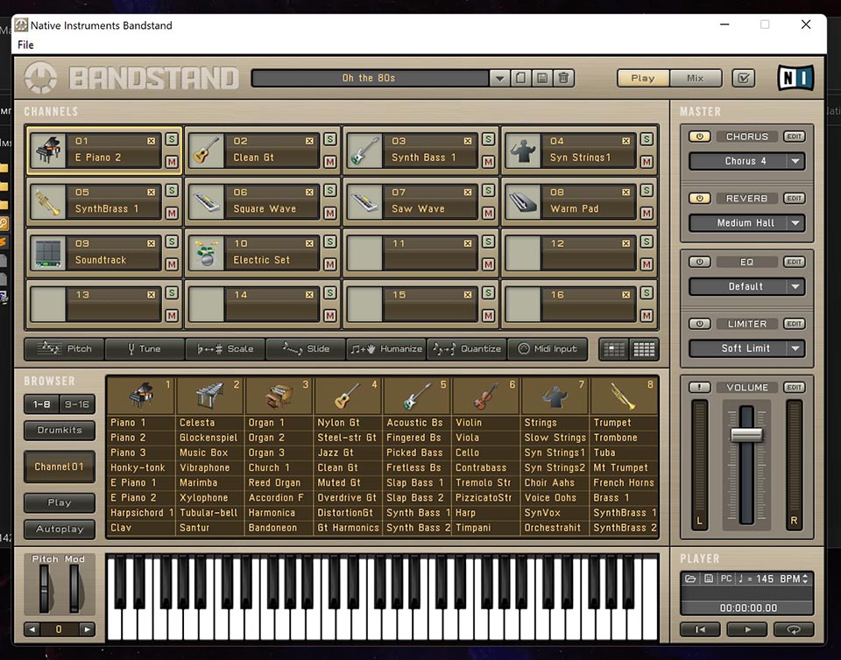Image resolution: width=841 pixels, height=660 pixels.
Task: Open browser category 3 organ icon
Action: 279,397
